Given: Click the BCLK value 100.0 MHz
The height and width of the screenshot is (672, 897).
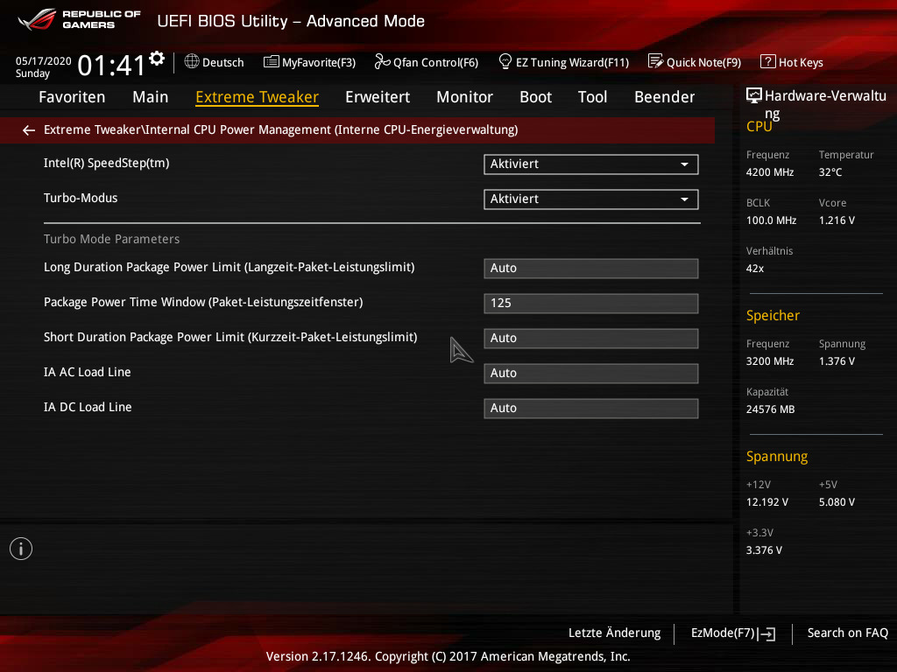Looking at the screenshot, I should tap(771, 220).
